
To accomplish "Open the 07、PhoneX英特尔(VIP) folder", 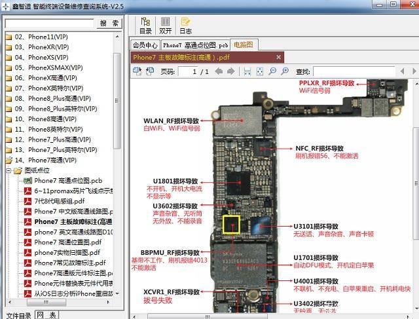I will (x=49, y=88).
